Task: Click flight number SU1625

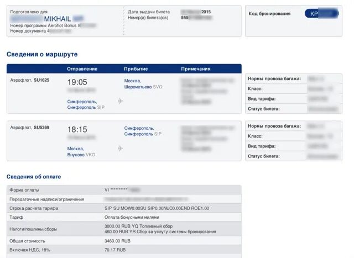Action: [41, 80]
